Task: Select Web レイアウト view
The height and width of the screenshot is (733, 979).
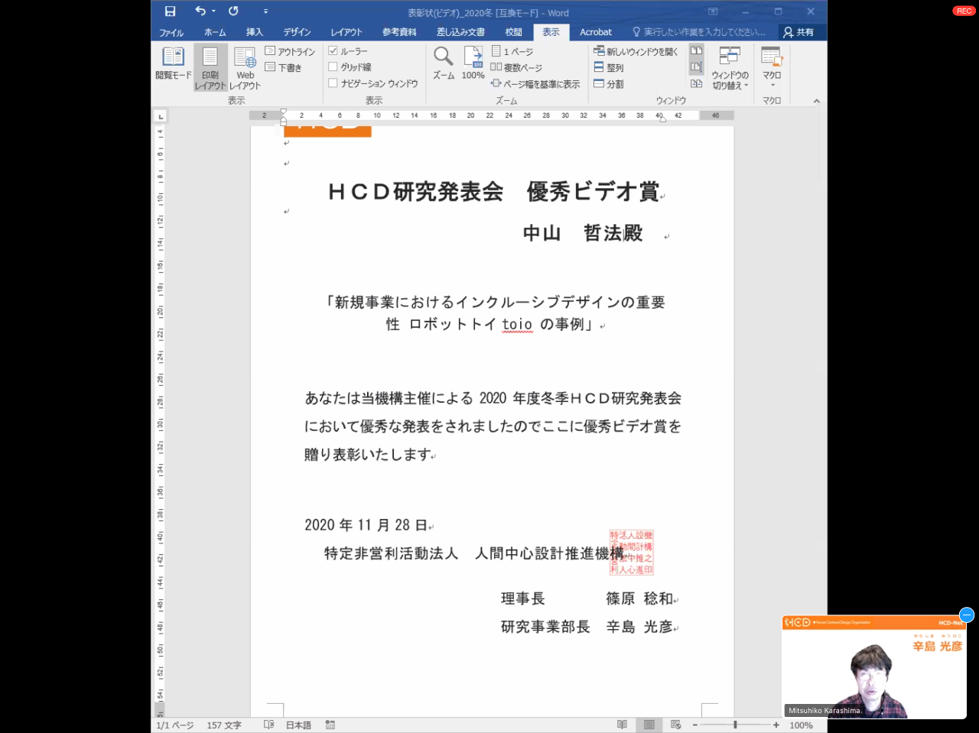Action: pos(245,67)
